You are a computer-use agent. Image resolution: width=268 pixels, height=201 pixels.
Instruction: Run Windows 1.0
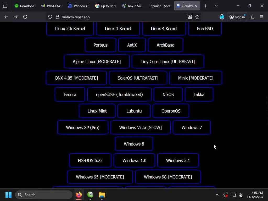click(134, 160)
